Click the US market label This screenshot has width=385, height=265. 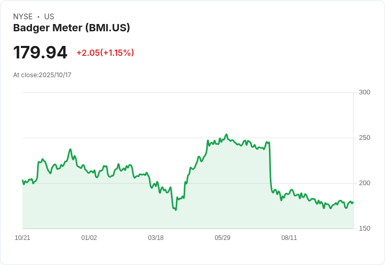pos(49,17)
